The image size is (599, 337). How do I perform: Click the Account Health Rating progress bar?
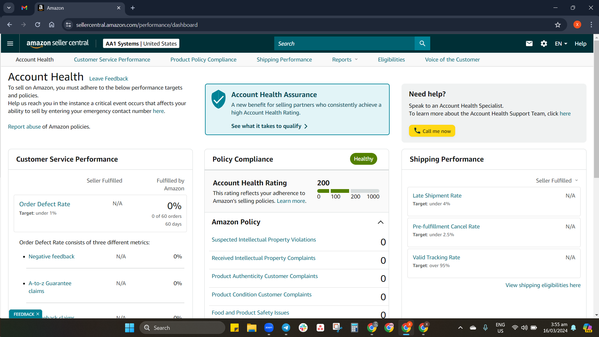click(x=348, y=191)
